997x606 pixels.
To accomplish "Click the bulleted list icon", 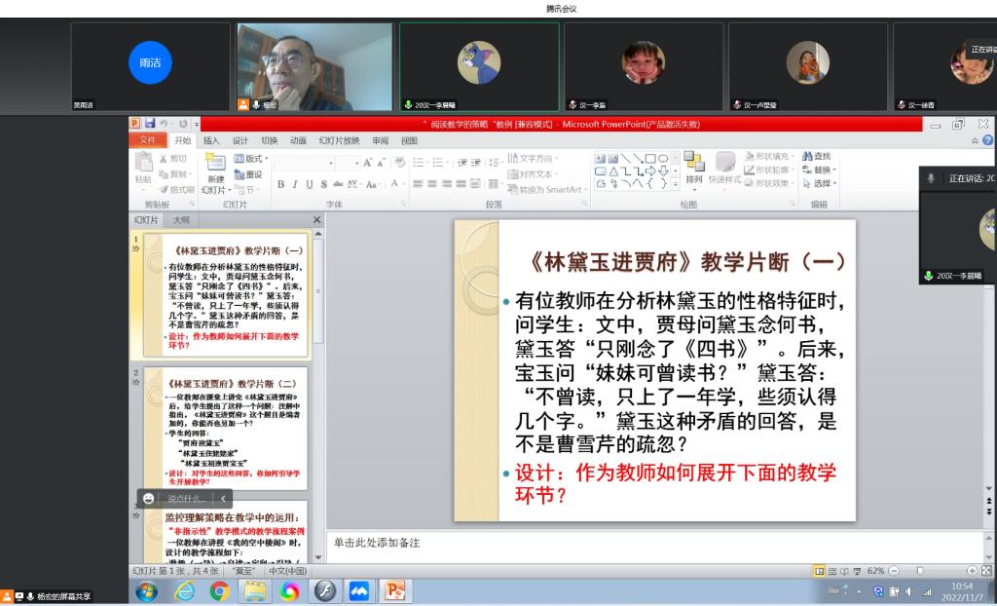I will [x=420, y=163].
